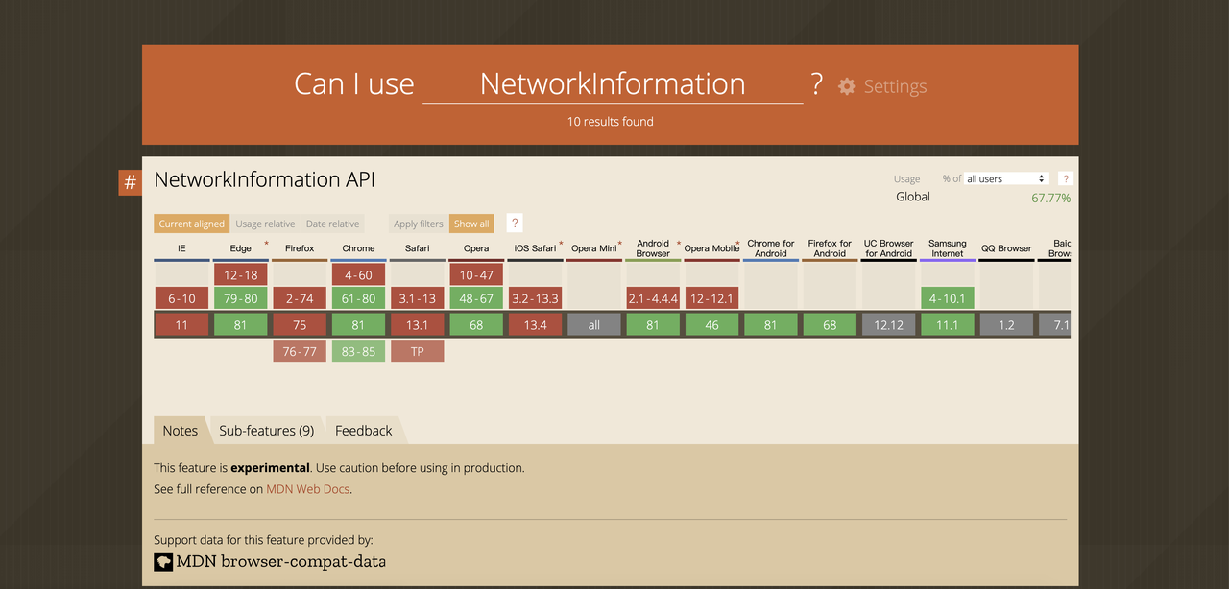Switch to Usage relative view
Screen dimensions: 1229x589
coord(265,224)
